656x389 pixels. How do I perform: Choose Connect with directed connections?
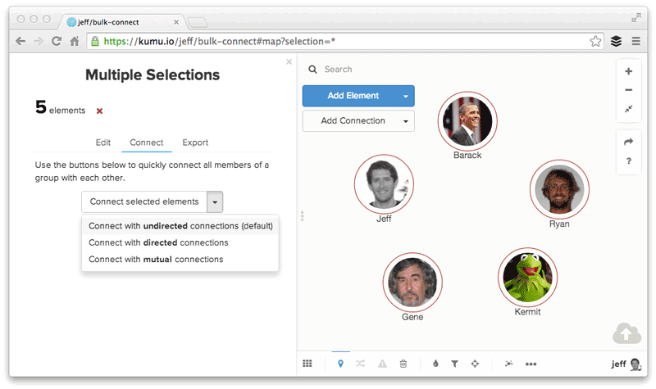click(158, 242)
